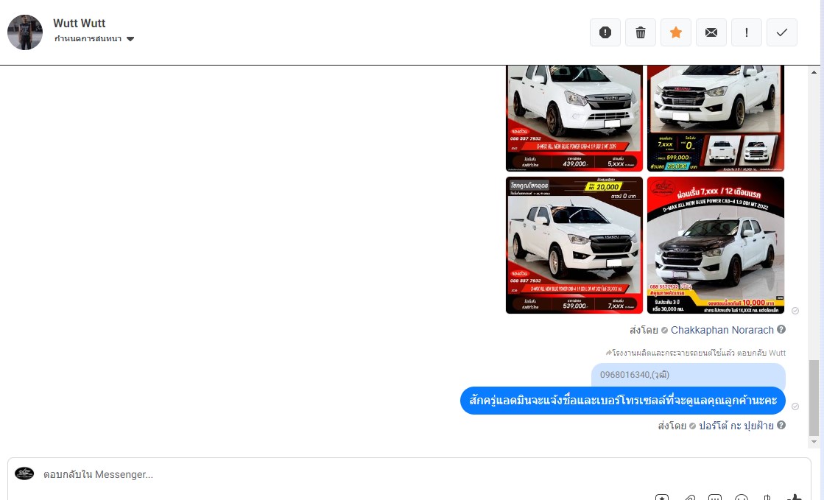Open Wutt Wutt profile picture

click(25, 32)
